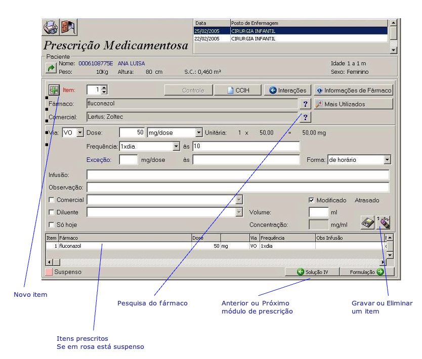The image size is (422, 359).
Task: Click the items table horizontal scrollbar left arrow
Action: pos(50,262)
